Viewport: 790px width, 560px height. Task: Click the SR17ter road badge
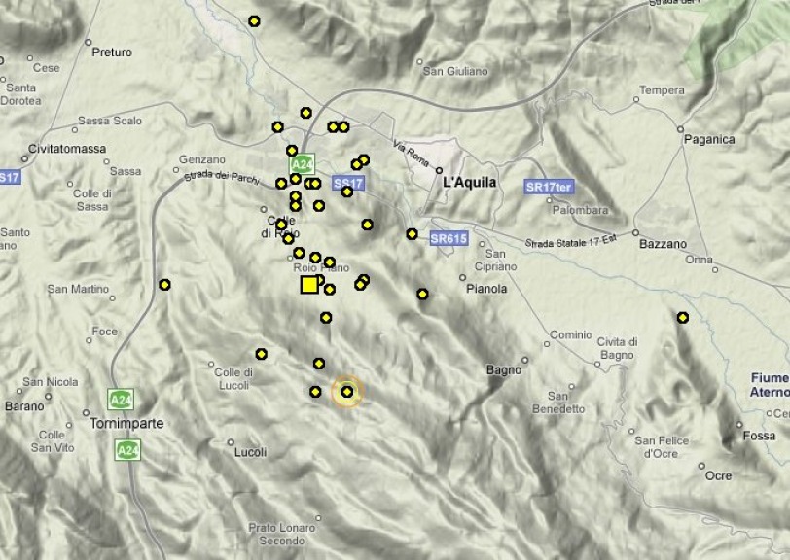point(549,187)
